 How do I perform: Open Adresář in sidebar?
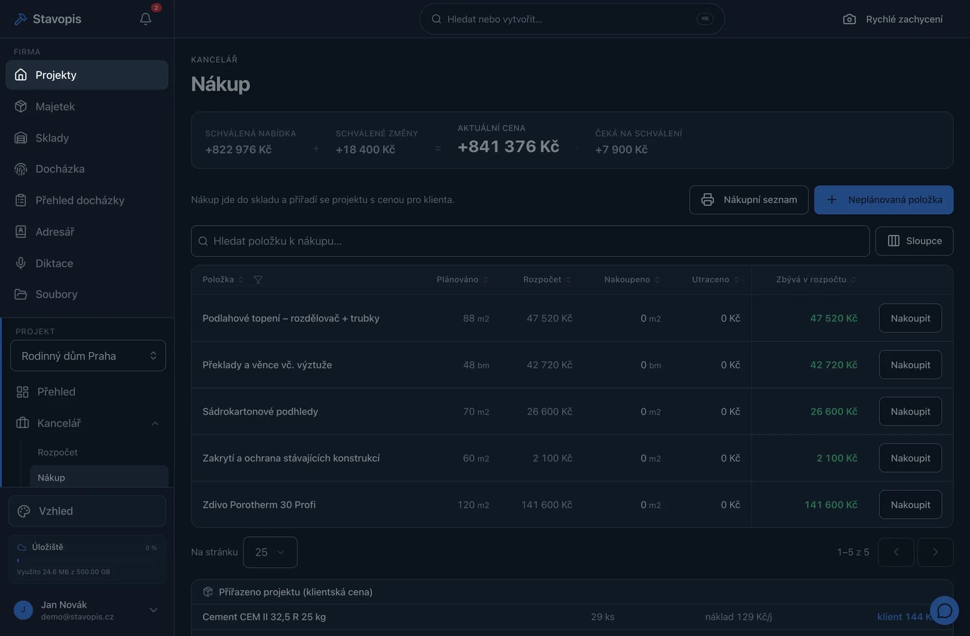tap(87, 232)
